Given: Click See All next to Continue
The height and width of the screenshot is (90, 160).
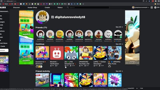Looking at the screenshot, I should (119, 44).
